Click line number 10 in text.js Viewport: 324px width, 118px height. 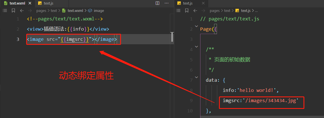pyautogui.click(x=190, y=111)
